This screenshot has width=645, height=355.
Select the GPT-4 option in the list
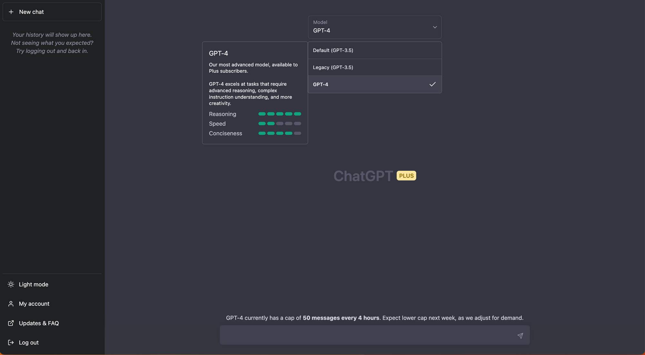[x=321, y=84]
